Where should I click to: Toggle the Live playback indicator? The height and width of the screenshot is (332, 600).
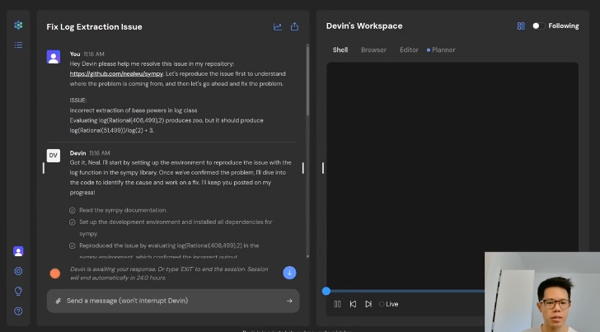[x=388, y=304]
